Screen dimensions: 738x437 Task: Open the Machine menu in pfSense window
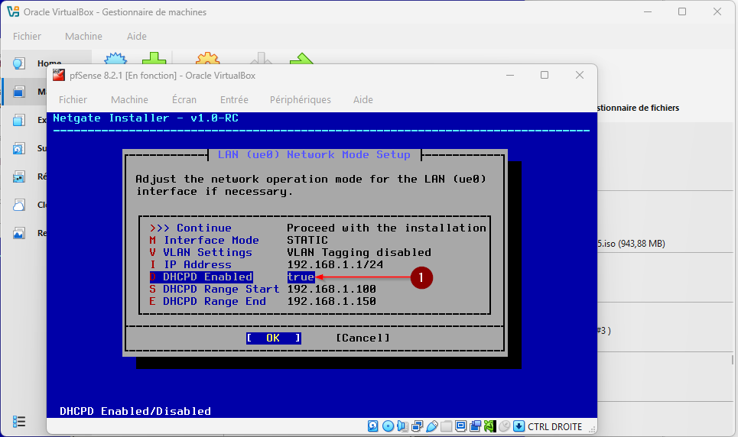(x=129, y=99)
